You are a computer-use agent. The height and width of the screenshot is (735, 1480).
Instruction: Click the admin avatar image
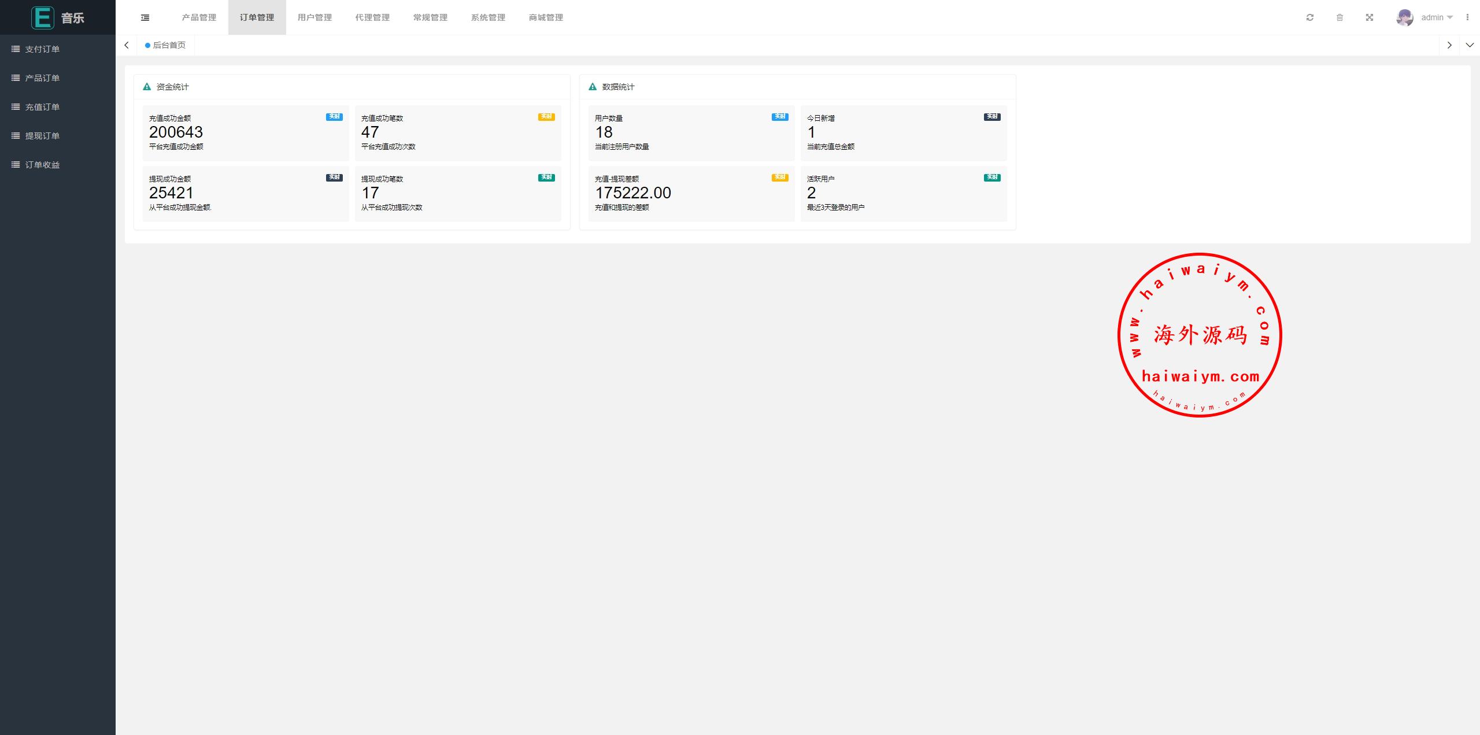click(x=1404, y=17)
